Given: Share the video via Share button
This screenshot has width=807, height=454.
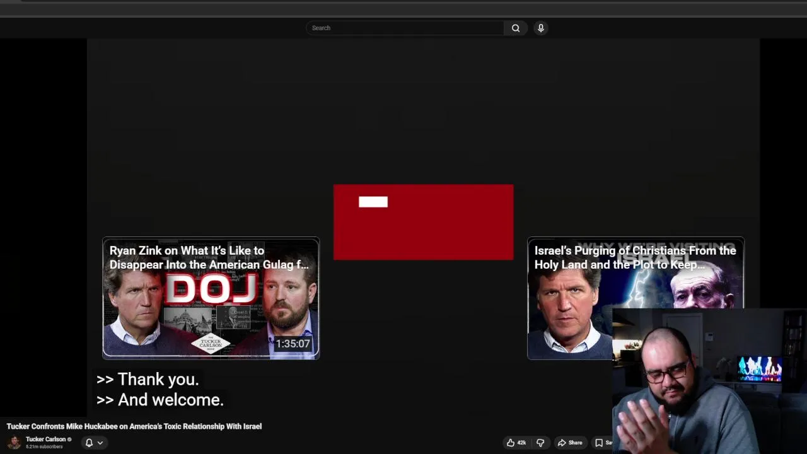Looking at the screenshot, I should tap(569, 443).
